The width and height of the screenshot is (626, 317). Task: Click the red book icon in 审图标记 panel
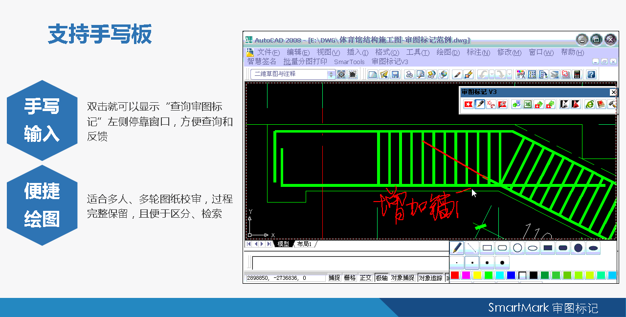(x=601, y=104)
